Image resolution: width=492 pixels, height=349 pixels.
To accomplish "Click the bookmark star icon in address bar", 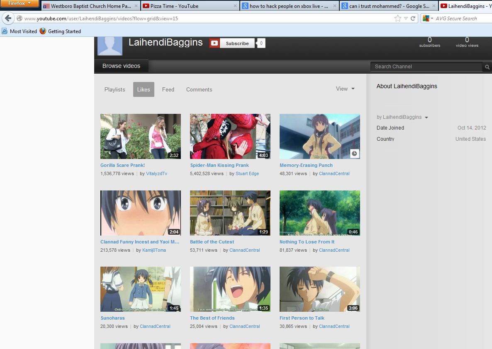I will tap(397, 19).
